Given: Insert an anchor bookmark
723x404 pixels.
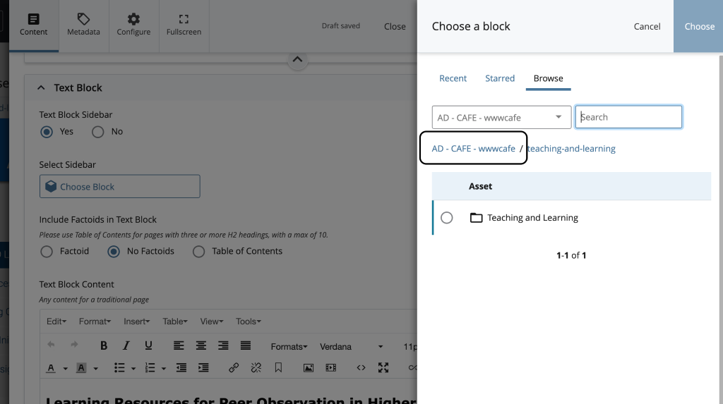Looking at the screenshot, I should click(x=278, y=367).
